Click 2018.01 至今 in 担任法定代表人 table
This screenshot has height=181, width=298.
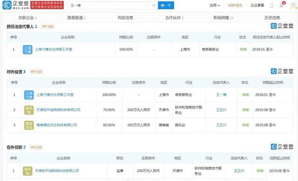pyautogui.click(x=263, y=49)
